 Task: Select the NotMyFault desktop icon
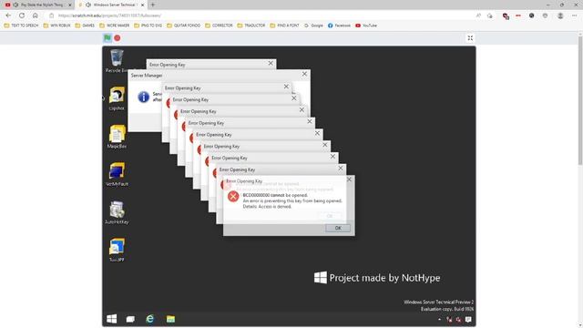pyautogui.click(x=117, y=174)
